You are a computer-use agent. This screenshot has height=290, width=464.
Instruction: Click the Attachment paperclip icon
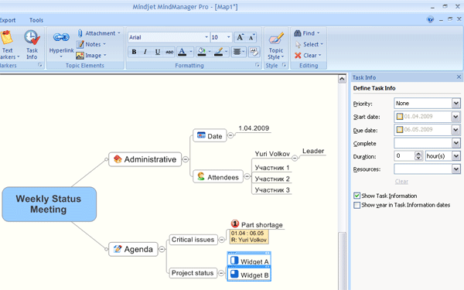[80, 33]
